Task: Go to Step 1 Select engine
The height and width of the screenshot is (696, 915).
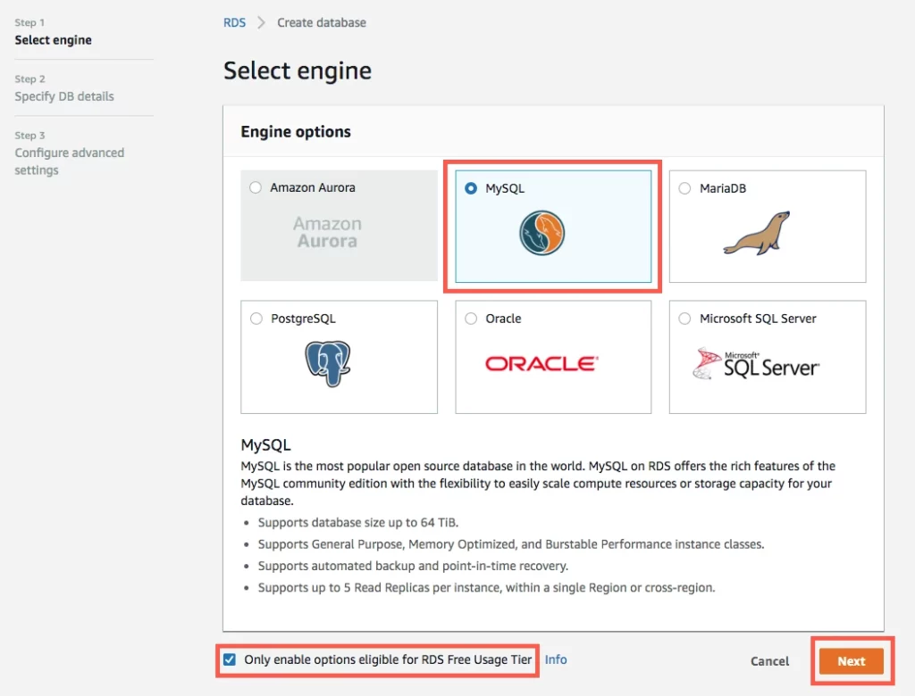Action: pyautogui.click(x=53, y=32)
